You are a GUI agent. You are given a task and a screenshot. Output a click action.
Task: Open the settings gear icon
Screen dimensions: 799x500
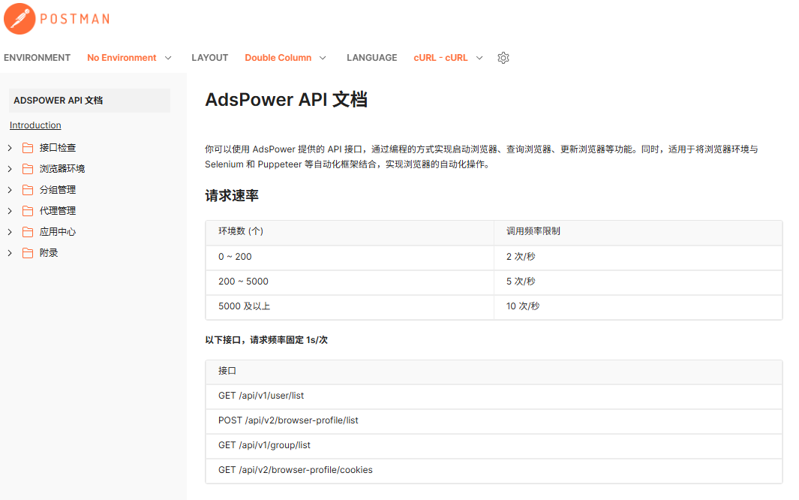click(503, 57)
